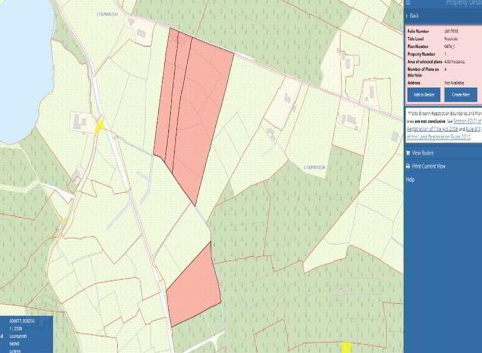Click the View Basket cart icon
Screen dimensions: 482x353
click(x=408, y=153)
